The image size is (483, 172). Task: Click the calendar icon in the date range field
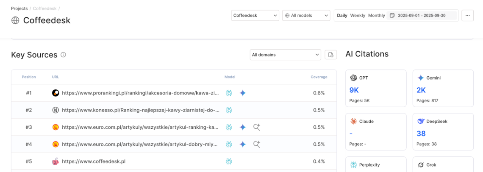(x=392, y=15)
